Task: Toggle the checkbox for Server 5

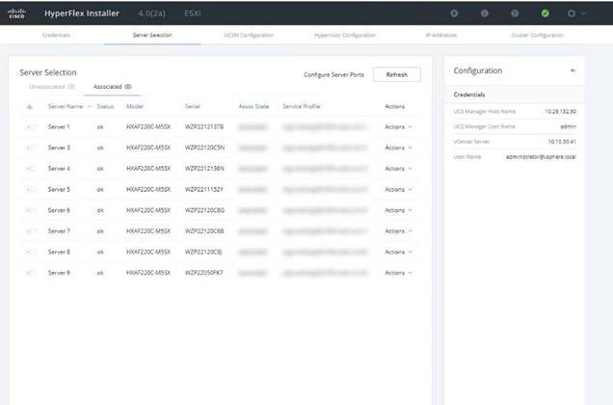Action: tap(30, 189)
